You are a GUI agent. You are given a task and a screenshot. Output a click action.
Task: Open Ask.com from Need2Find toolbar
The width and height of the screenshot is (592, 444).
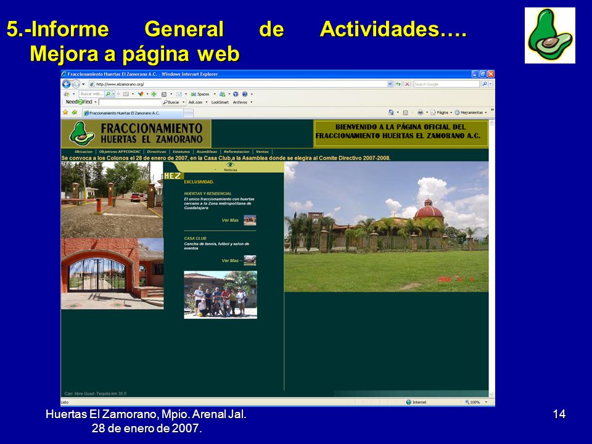195,102
